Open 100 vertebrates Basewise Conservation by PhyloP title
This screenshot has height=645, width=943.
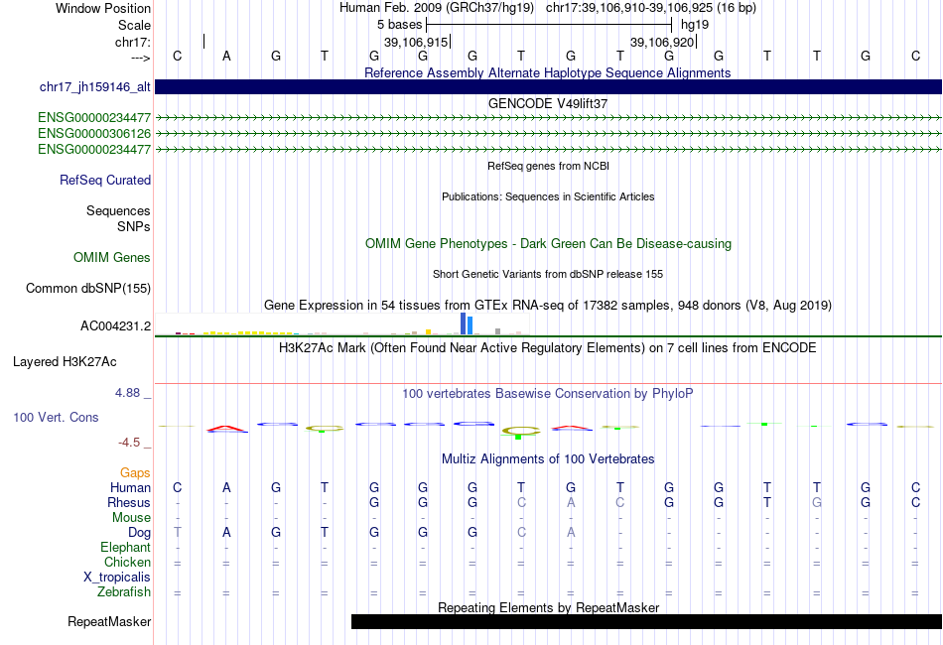click(547, 393)
